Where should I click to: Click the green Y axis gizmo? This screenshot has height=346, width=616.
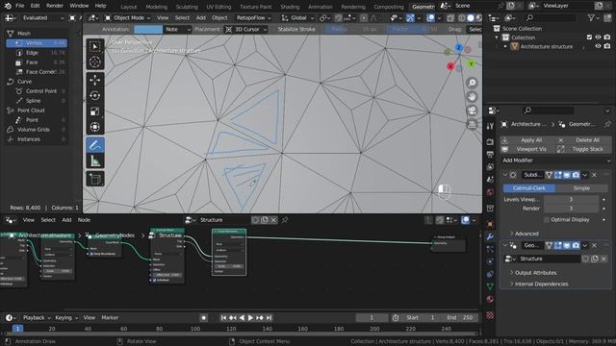[x=471, y=63]
